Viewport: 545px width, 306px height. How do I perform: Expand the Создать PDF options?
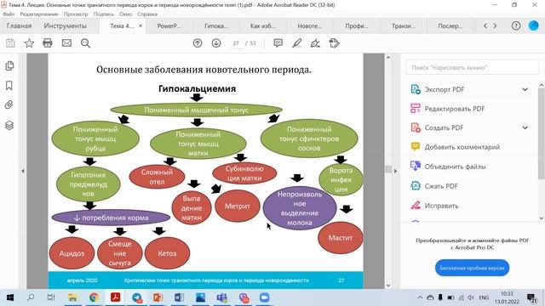pos(525,127)
